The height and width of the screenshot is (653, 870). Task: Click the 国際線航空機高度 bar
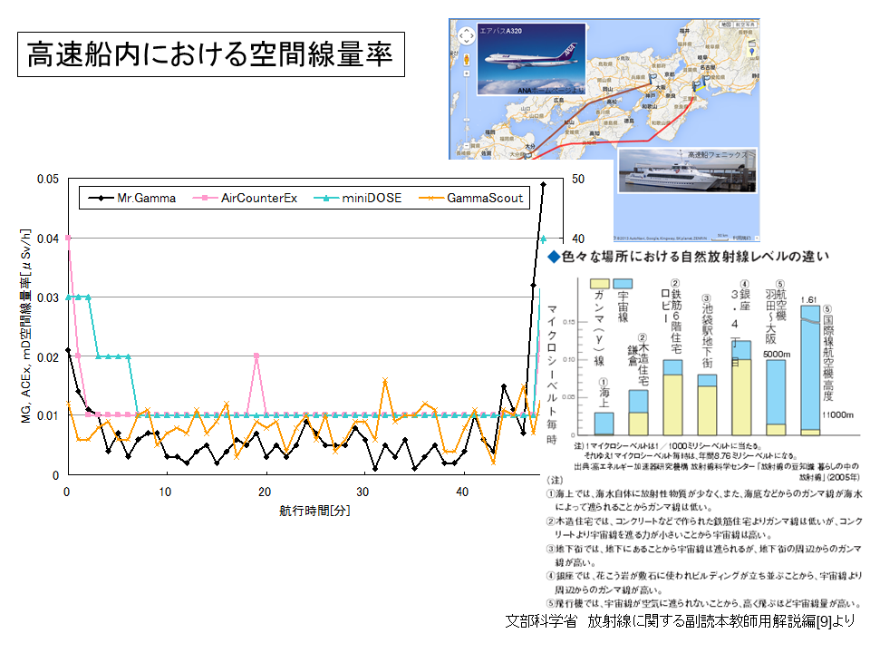tap(810, 370)
